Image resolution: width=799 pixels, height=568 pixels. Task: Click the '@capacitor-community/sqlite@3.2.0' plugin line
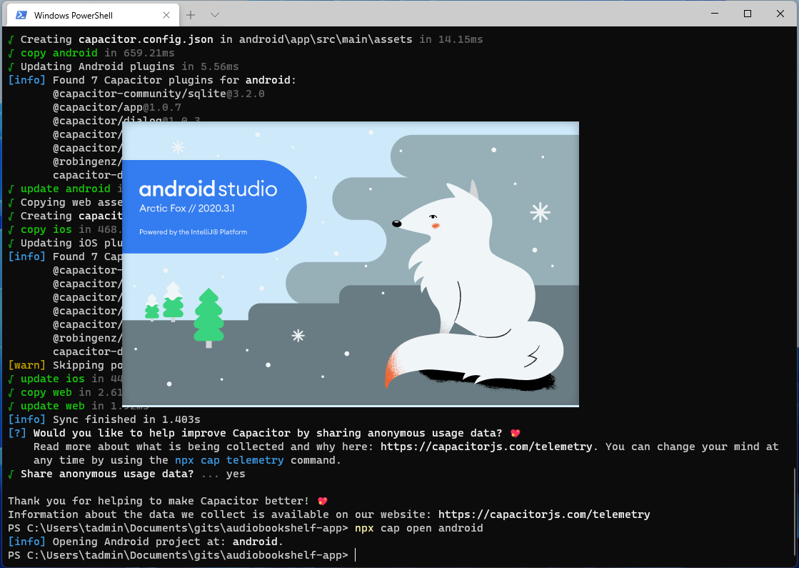159,94
